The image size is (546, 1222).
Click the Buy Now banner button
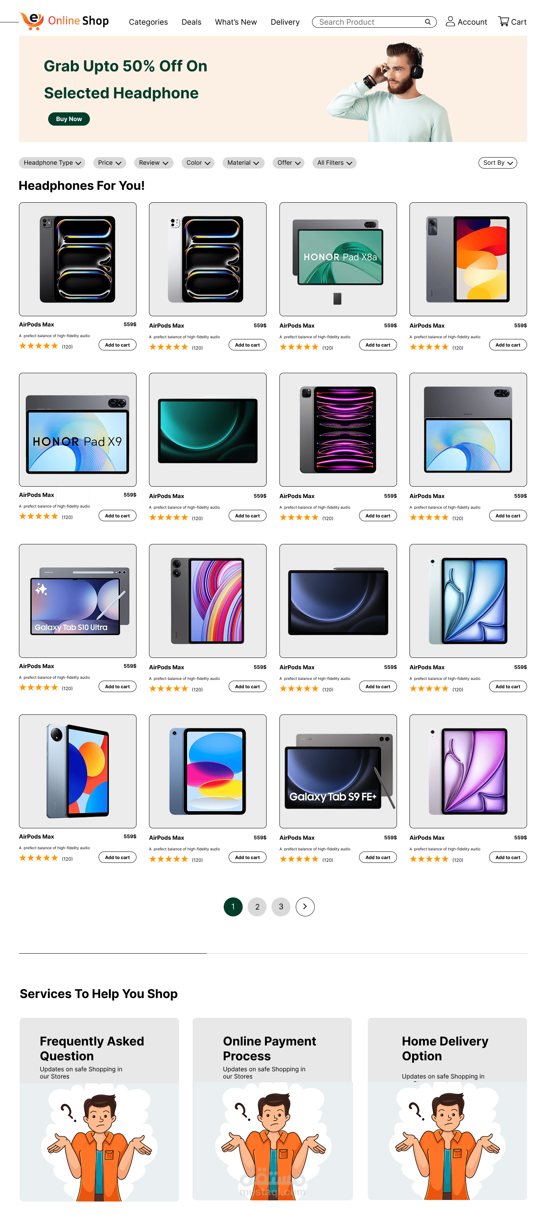coord(69,119)
